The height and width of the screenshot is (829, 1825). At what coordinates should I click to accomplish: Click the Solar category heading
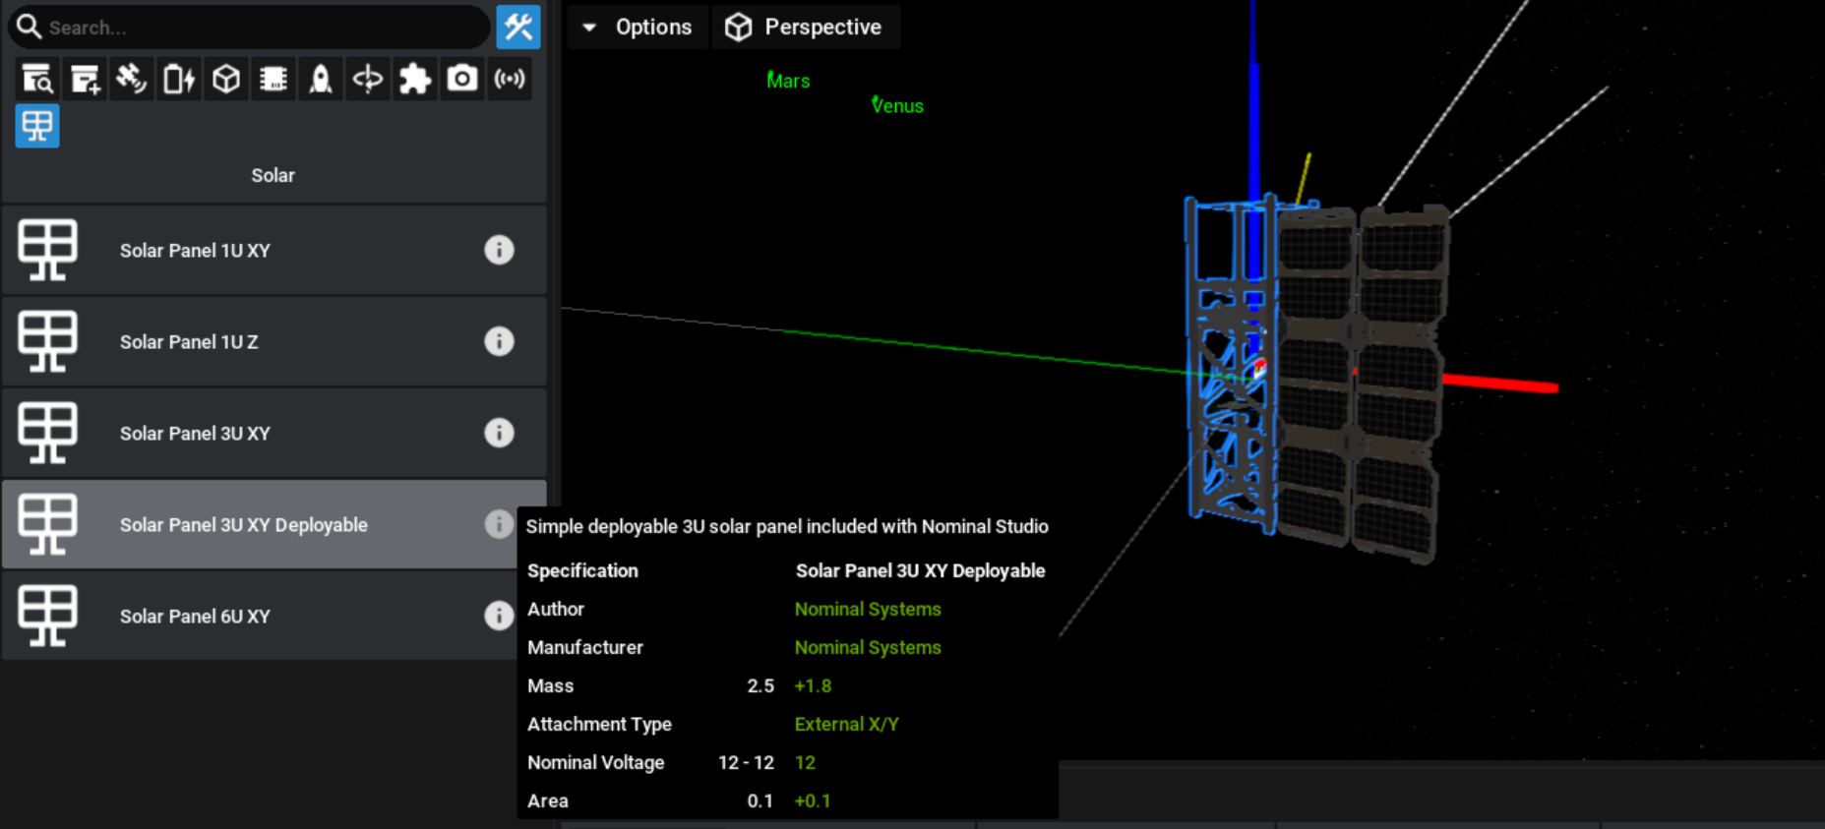(x=273, y=175)
